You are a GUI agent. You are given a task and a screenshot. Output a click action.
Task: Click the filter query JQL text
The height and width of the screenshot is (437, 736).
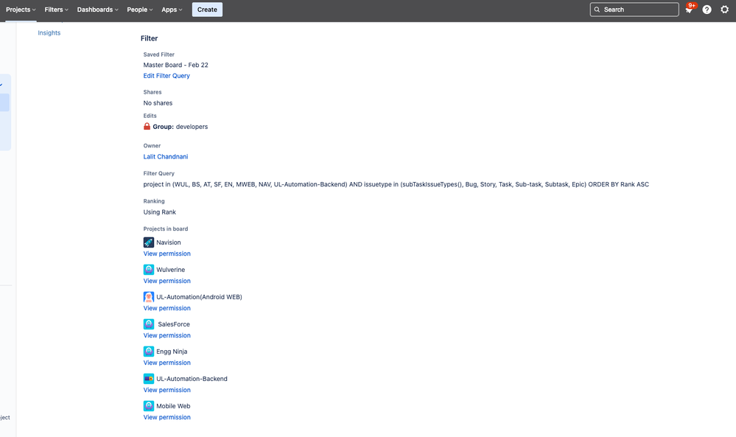coord(396,184)
